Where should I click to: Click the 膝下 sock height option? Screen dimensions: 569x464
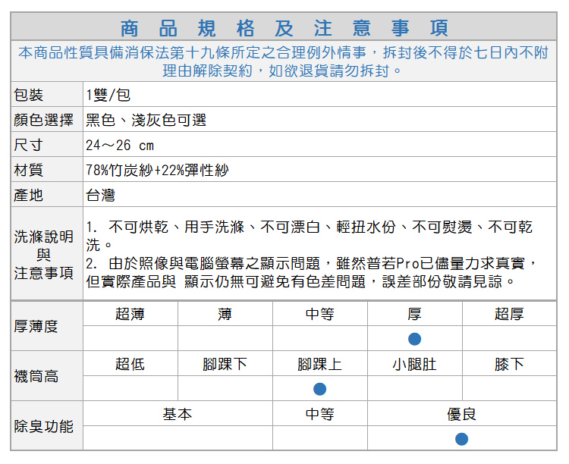509,364
